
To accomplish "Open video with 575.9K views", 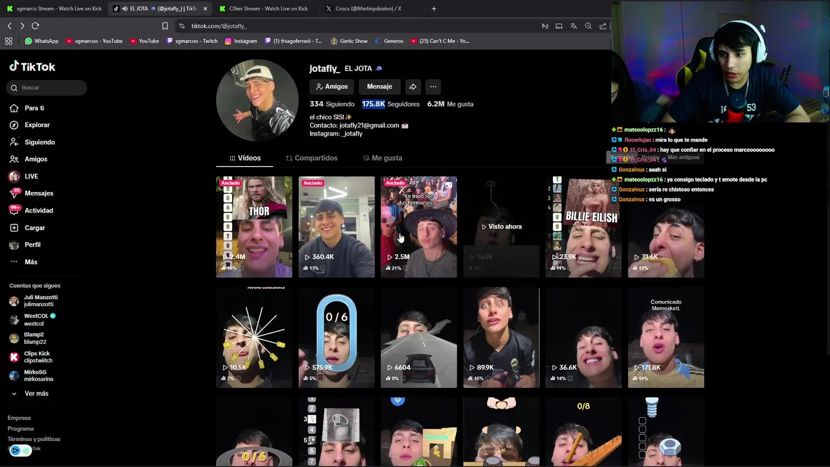I will pos(337,337).
